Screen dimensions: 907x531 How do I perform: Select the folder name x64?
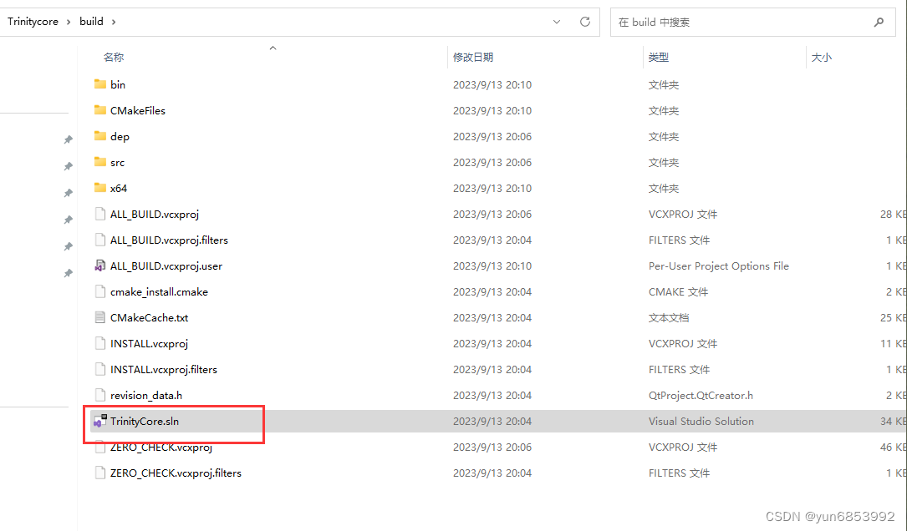coord(119,188)
